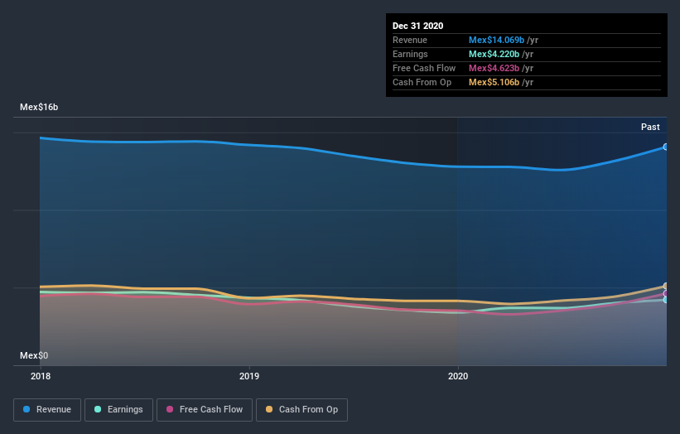The image size is (680, 434).
Task: Toggle the Free Cash Flow legend button
Action: click(x=205, y=410)
